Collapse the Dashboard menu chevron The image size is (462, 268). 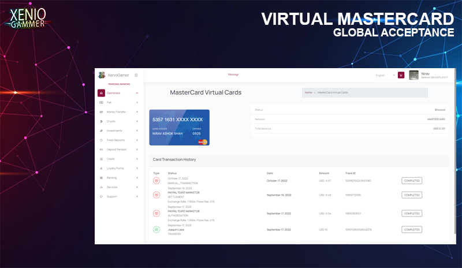pyautogui.click(x=137, y=93)
